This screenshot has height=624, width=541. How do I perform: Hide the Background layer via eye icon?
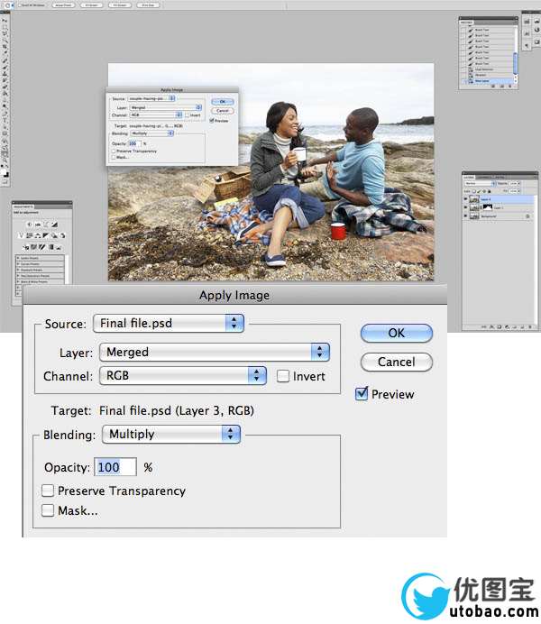(x=465, y=216)
